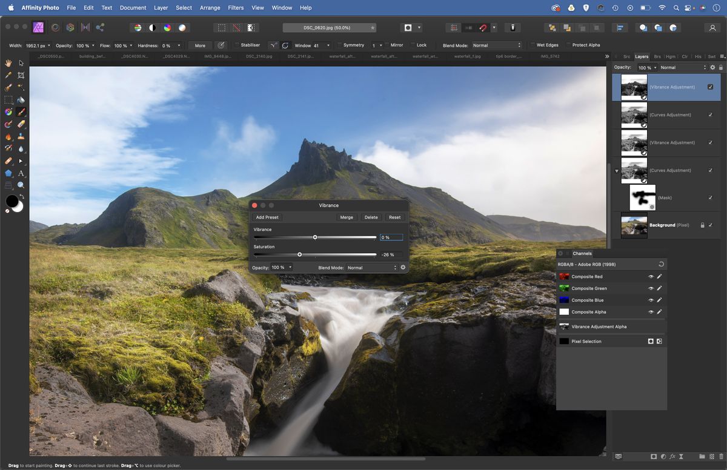Click the Add Preset button

(x=267, y=217)
